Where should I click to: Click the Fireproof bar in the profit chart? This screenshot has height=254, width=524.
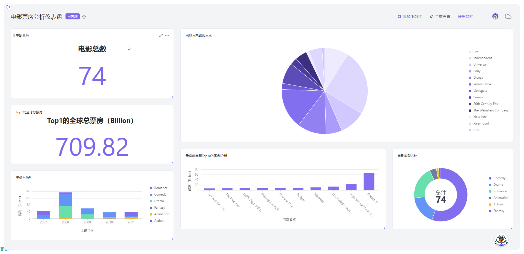click(369, 181)
